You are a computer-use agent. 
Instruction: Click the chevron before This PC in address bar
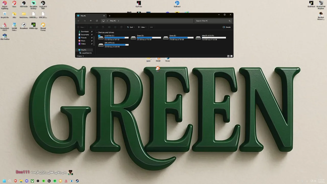point(107,21)
